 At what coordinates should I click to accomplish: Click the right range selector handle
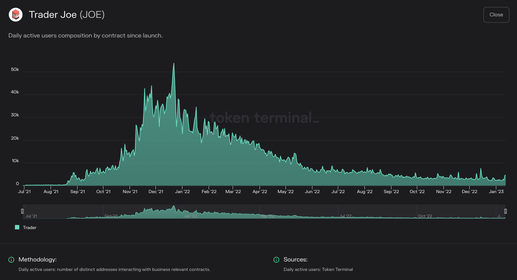pos(506,211)
